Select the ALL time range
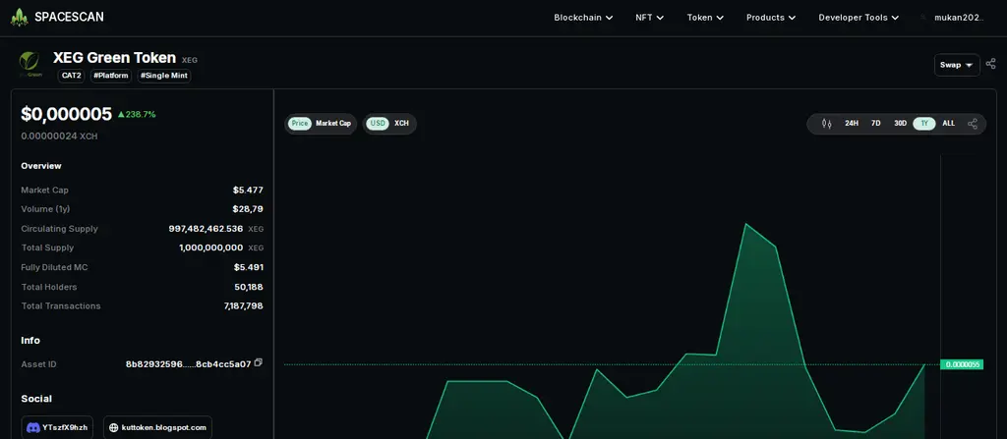Image resolution: width=1007 pixels, height=439 pixels. (949, 123)
